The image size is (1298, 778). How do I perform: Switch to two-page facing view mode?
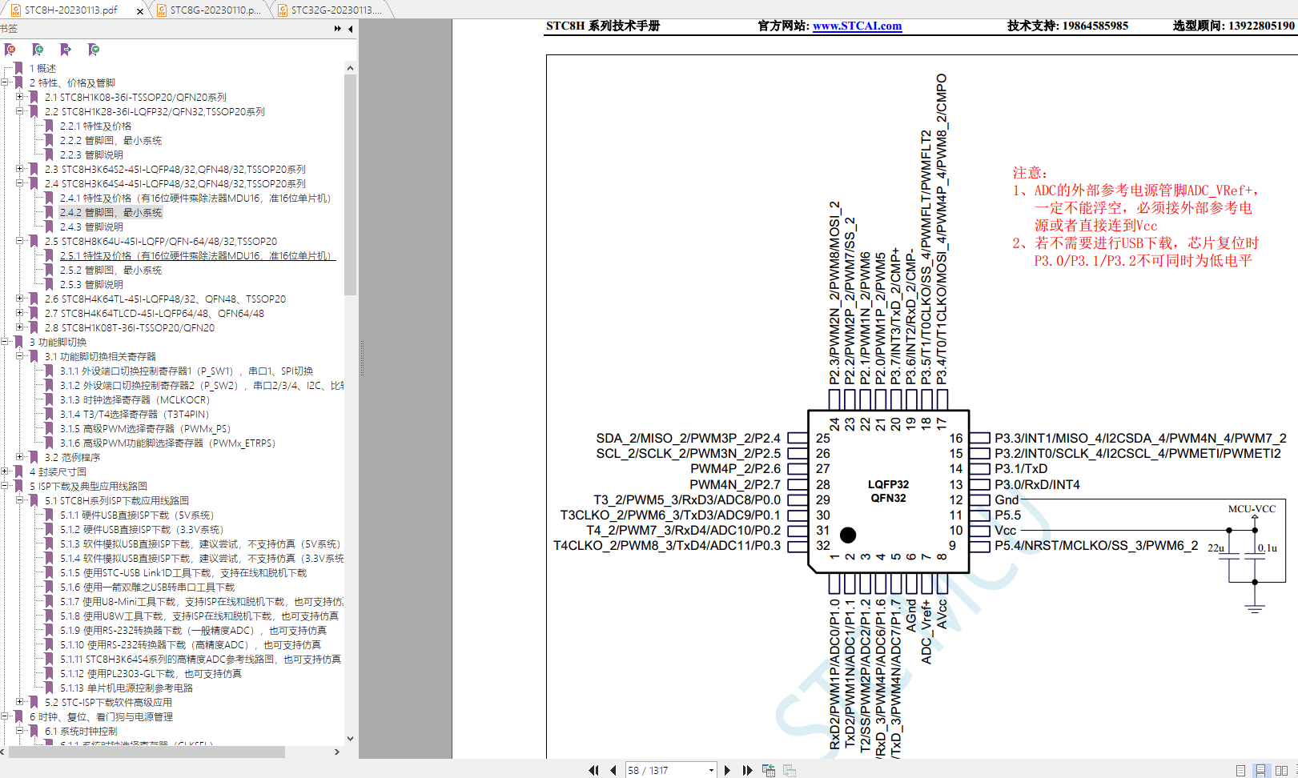point(1281,770)
